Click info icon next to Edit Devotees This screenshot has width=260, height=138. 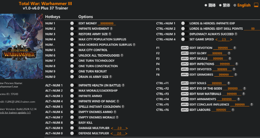[234, 69]
